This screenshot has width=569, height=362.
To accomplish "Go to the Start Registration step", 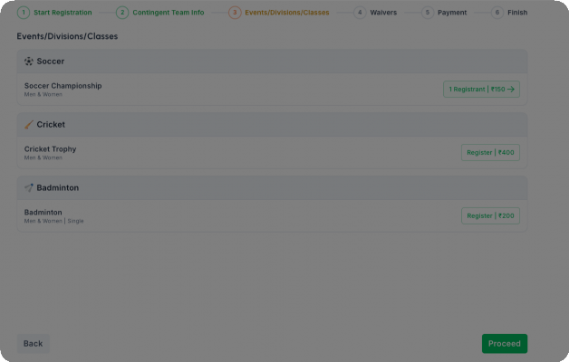I will [x=55, y=13].
